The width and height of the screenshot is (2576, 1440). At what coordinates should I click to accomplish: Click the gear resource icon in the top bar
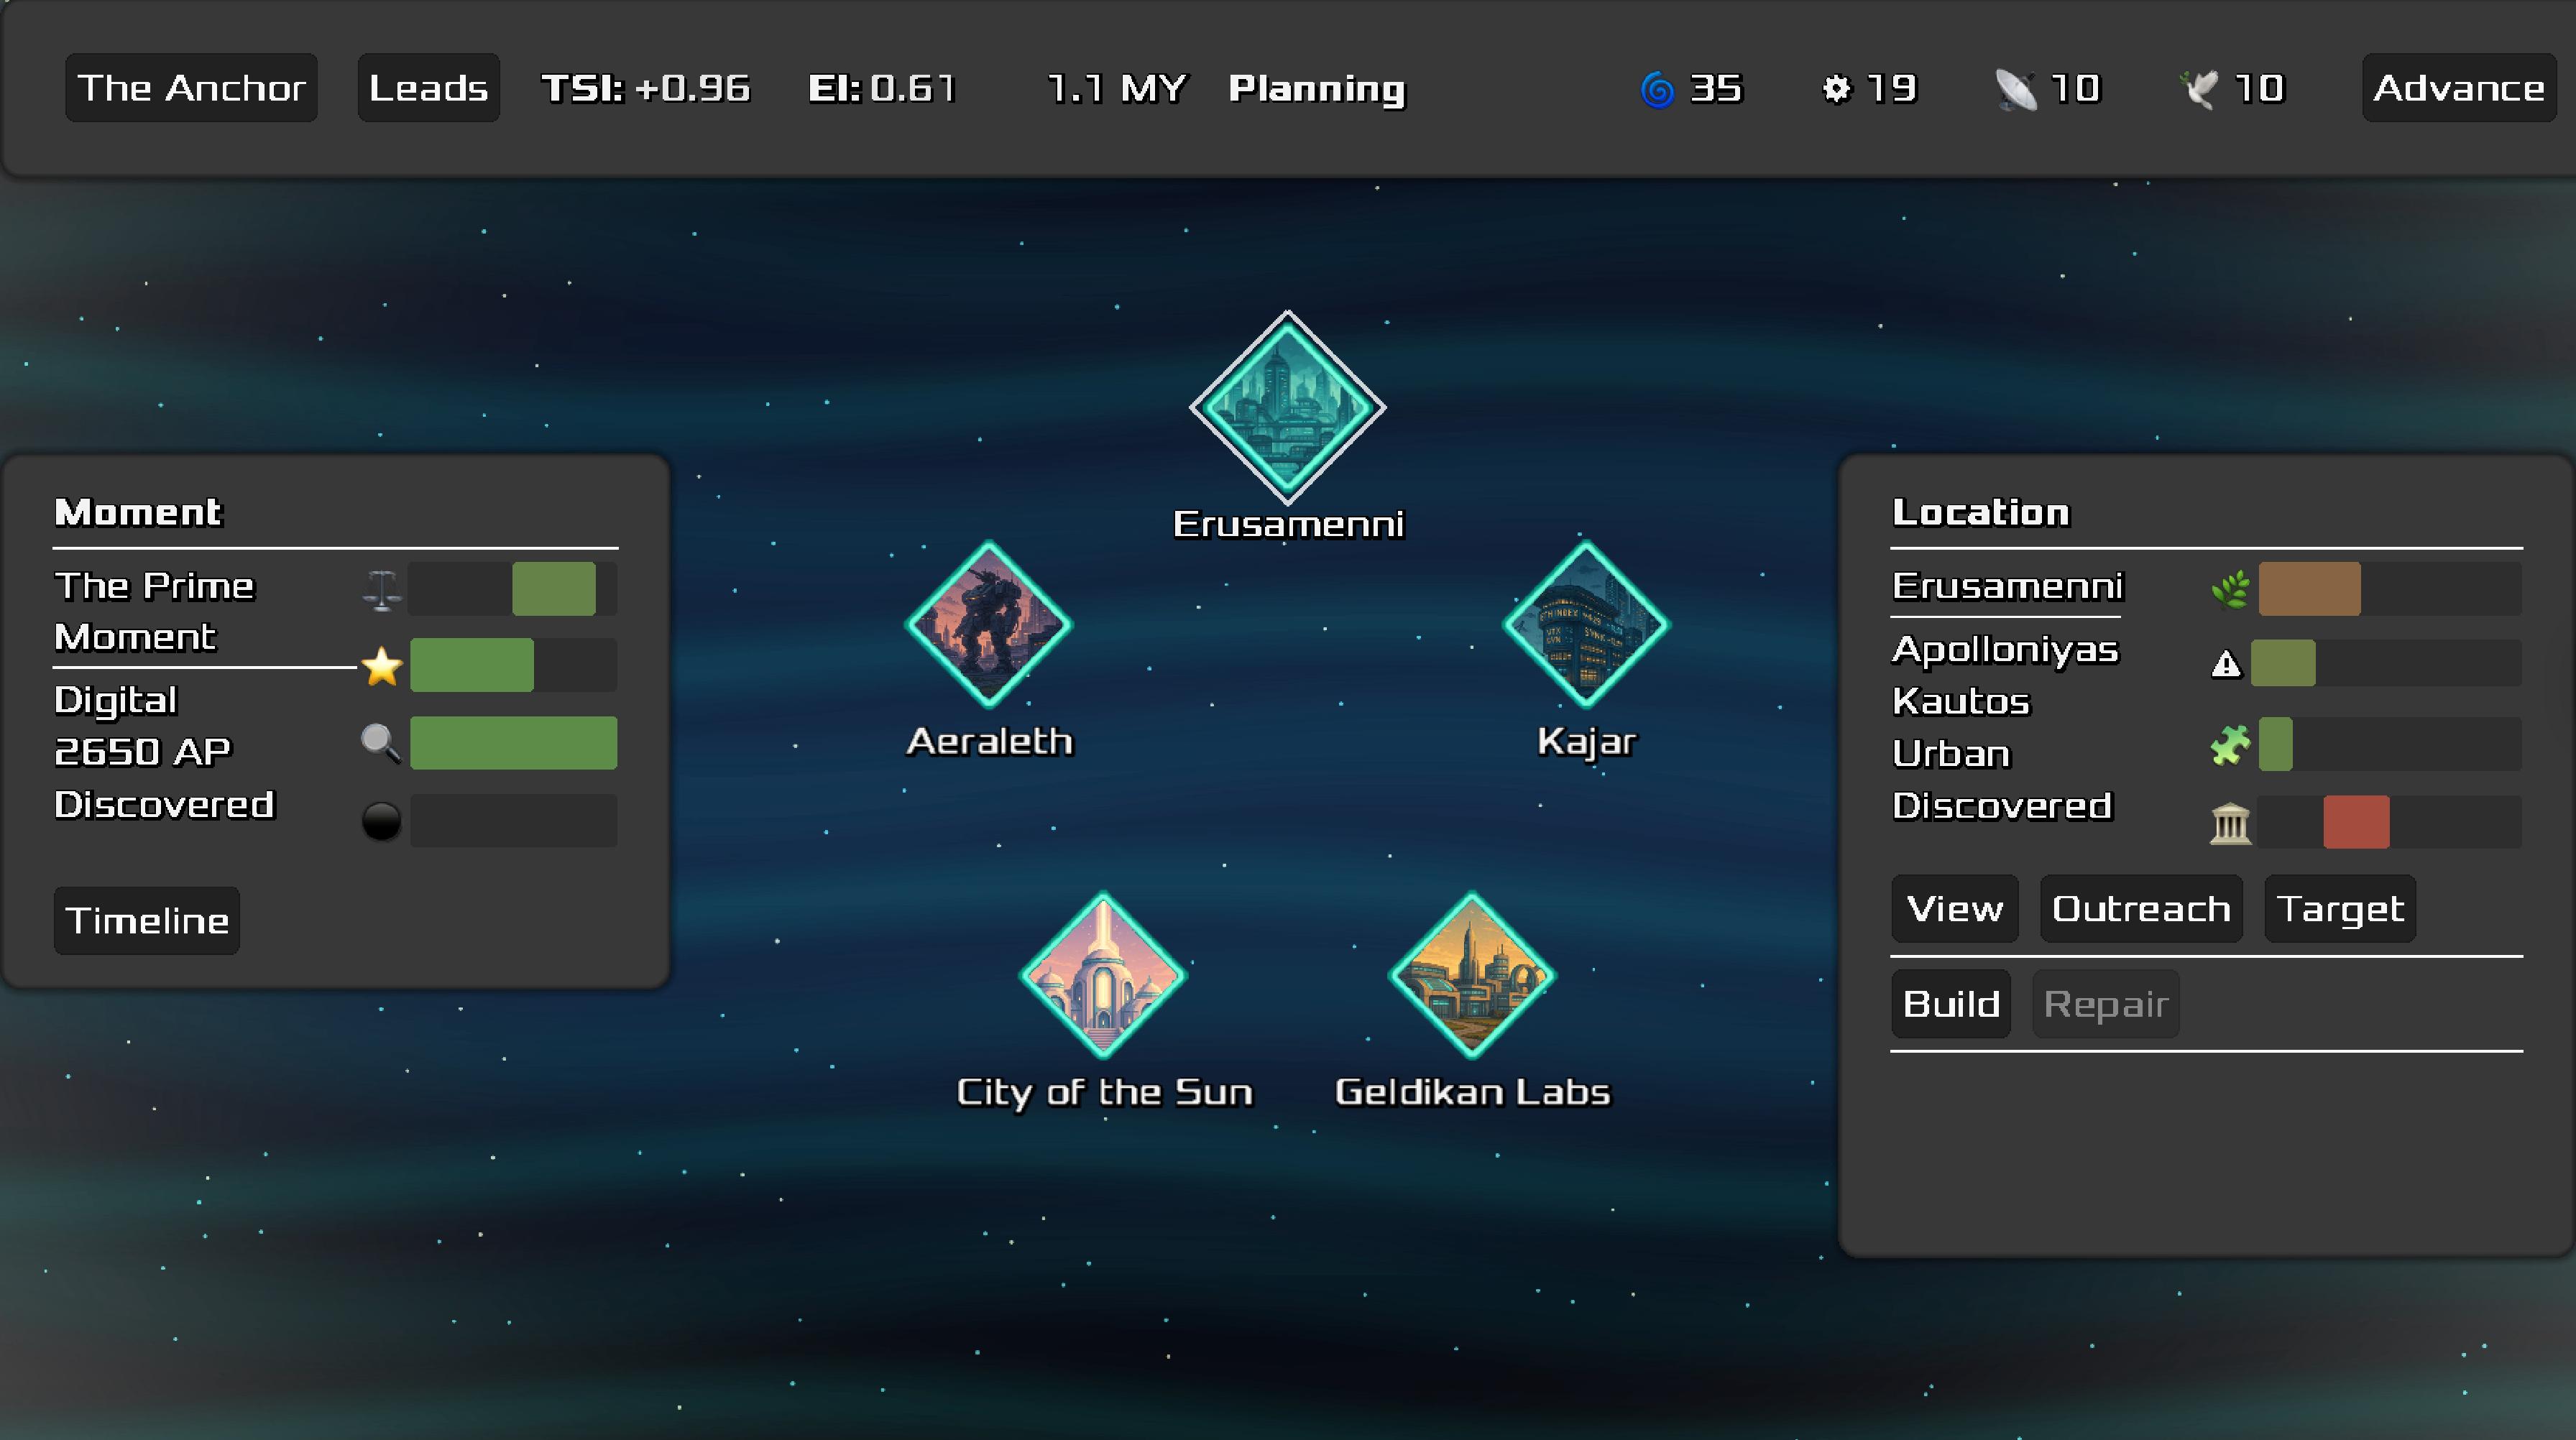click(x=1836, y=89)
